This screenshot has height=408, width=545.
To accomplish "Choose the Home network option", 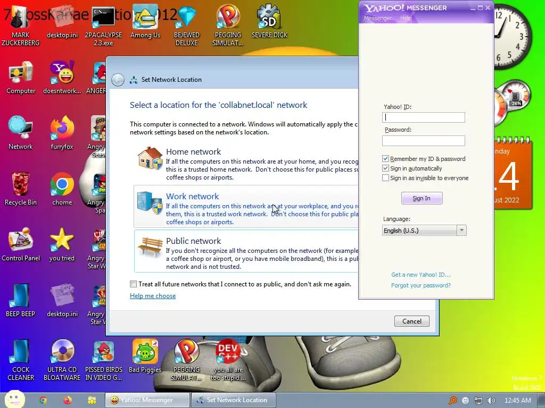I will 246,163.
